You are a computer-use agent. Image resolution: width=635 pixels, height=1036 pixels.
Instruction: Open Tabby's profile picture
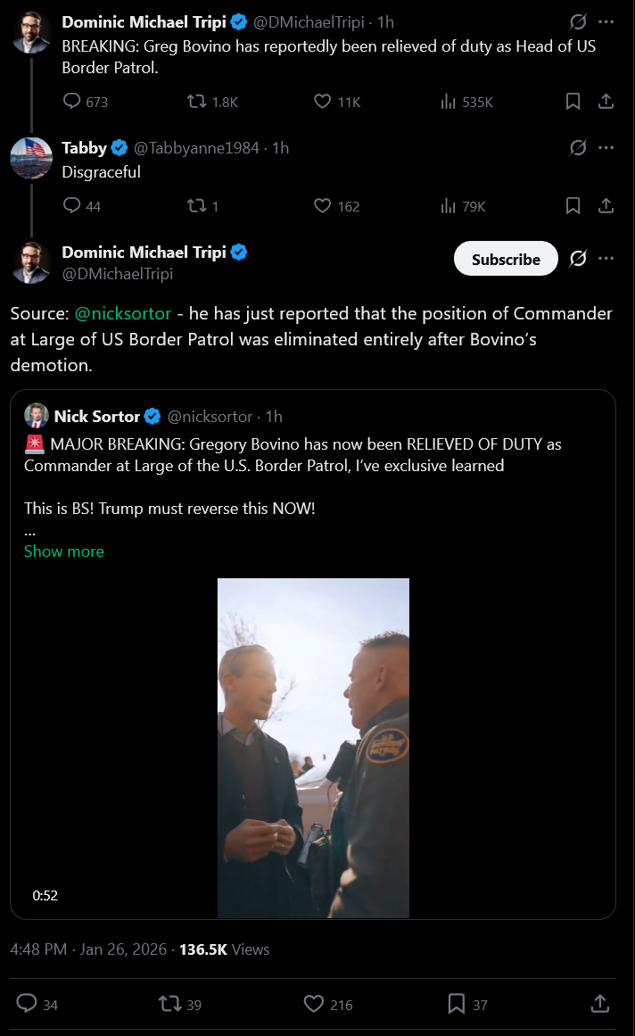(x=31, y=159)
